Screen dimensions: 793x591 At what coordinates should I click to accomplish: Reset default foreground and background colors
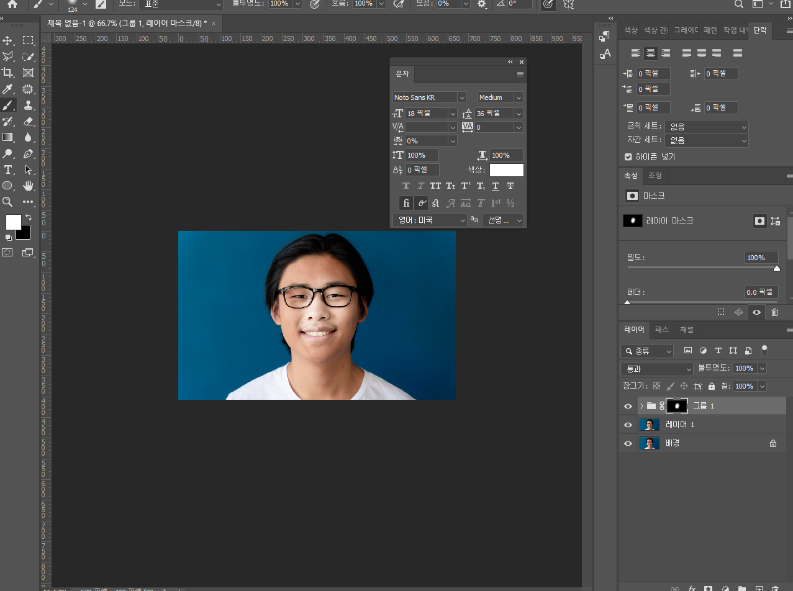point(8,237)
